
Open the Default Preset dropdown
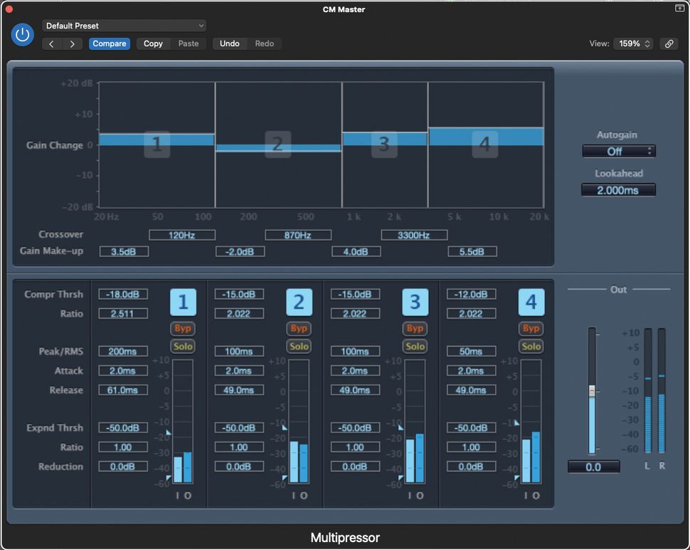124,25
